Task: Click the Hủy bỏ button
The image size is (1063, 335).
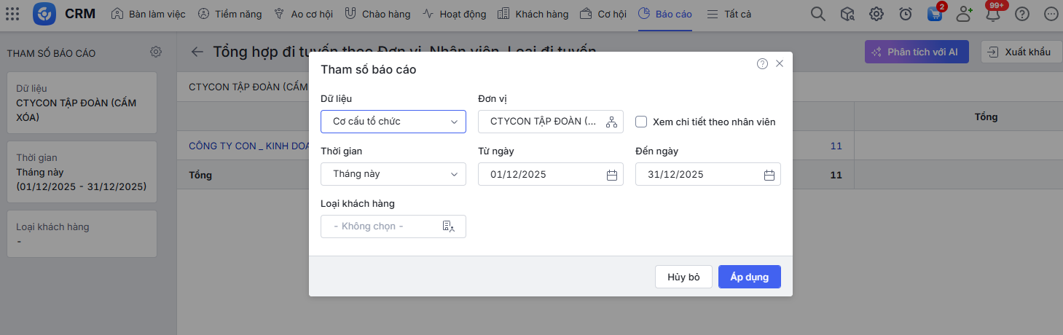Action: pyautogui.click(x=683, y=277)
